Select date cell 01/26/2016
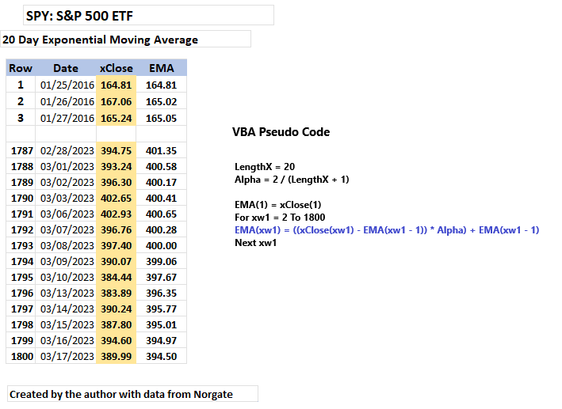Image resolution: width=562 pixels, height=409 pixels. pos(66,101)
